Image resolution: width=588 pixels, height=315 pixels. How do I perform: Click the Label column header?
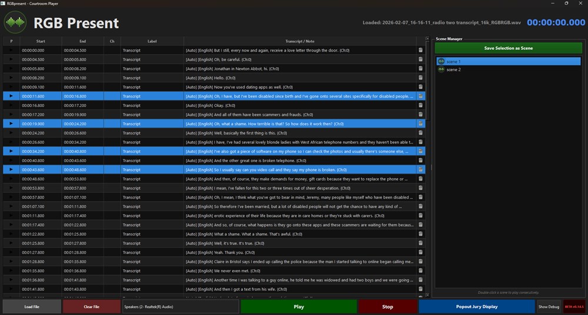(x=152, y=41)
